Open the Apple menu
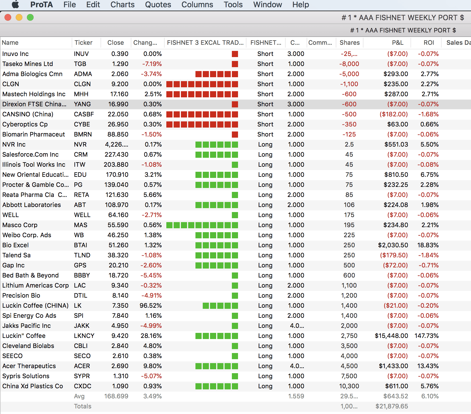 pyautogui.click(x=16, y=4)
